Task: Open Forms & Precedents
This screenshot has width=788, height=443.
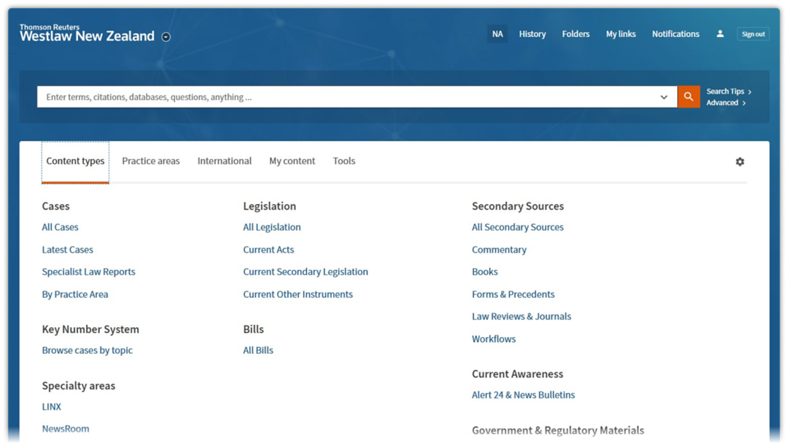Action: (x=513, y=294)
